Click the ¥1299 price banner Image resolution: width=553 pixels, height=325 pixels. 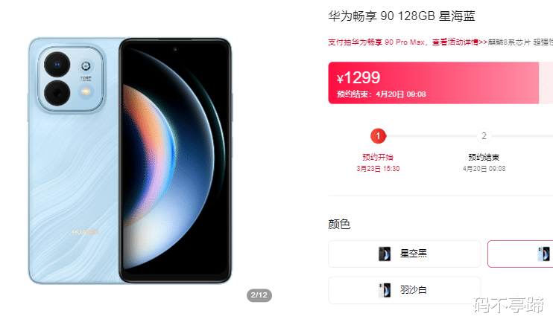tap(434, 83)
